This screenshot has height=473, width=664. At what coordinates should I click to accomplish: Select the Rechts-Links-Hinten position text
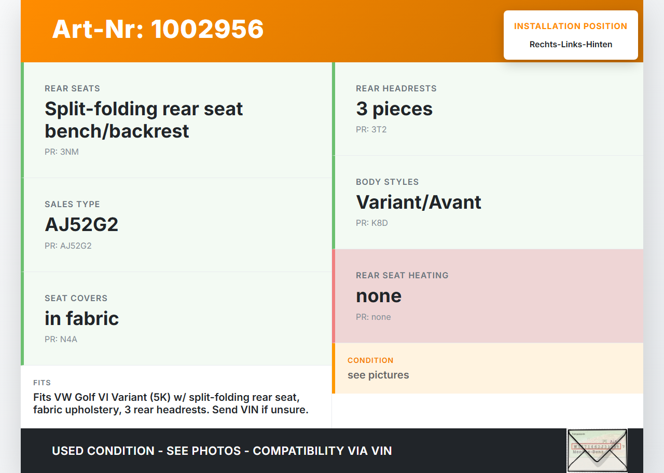click(x=571, y=45)
